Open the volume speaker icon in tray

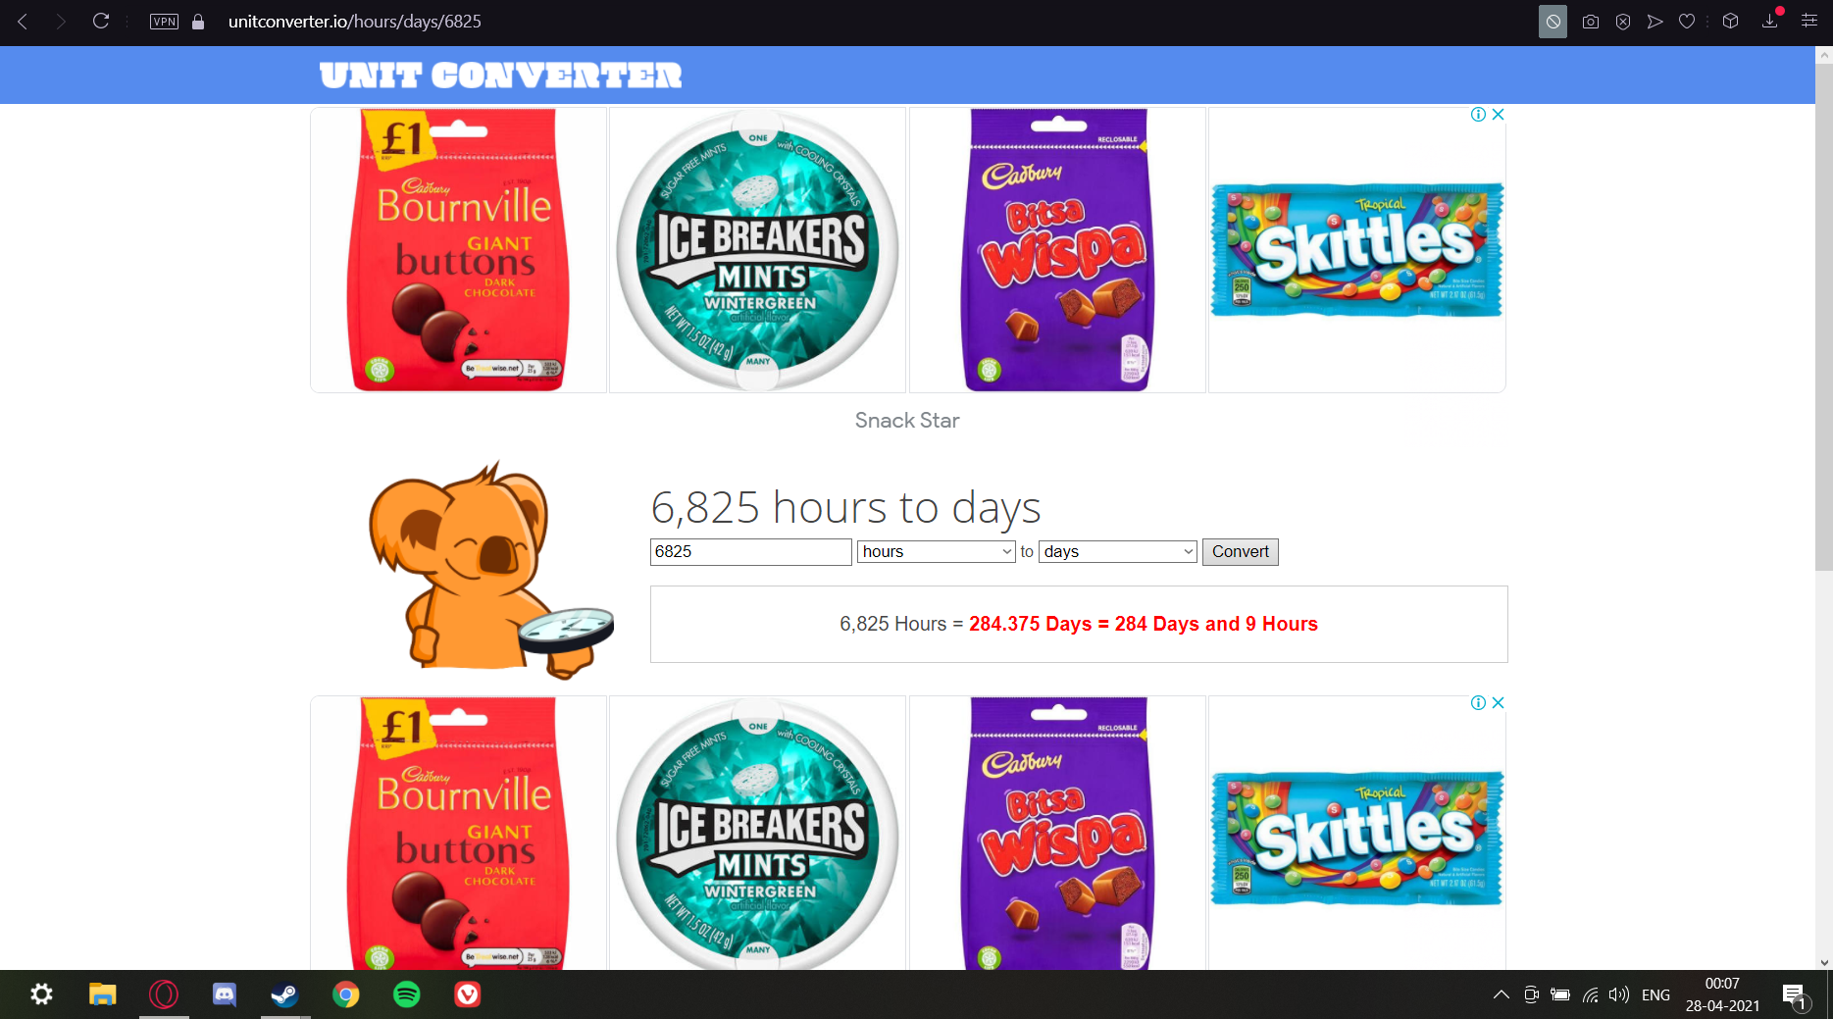pyautogui.click(x=1619, y=994)
